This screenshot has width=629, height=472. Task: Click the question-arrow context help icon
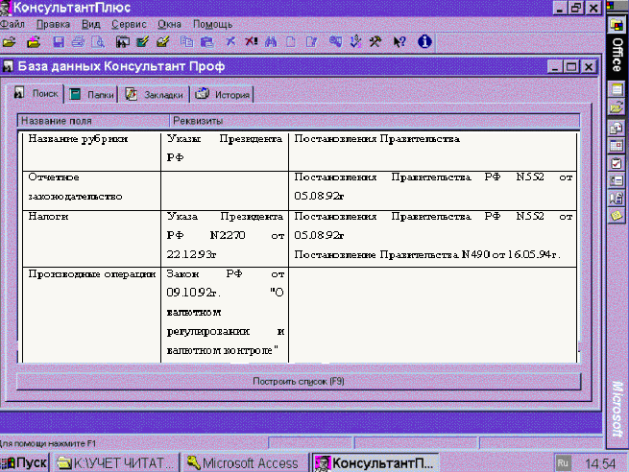coord(399,42)
